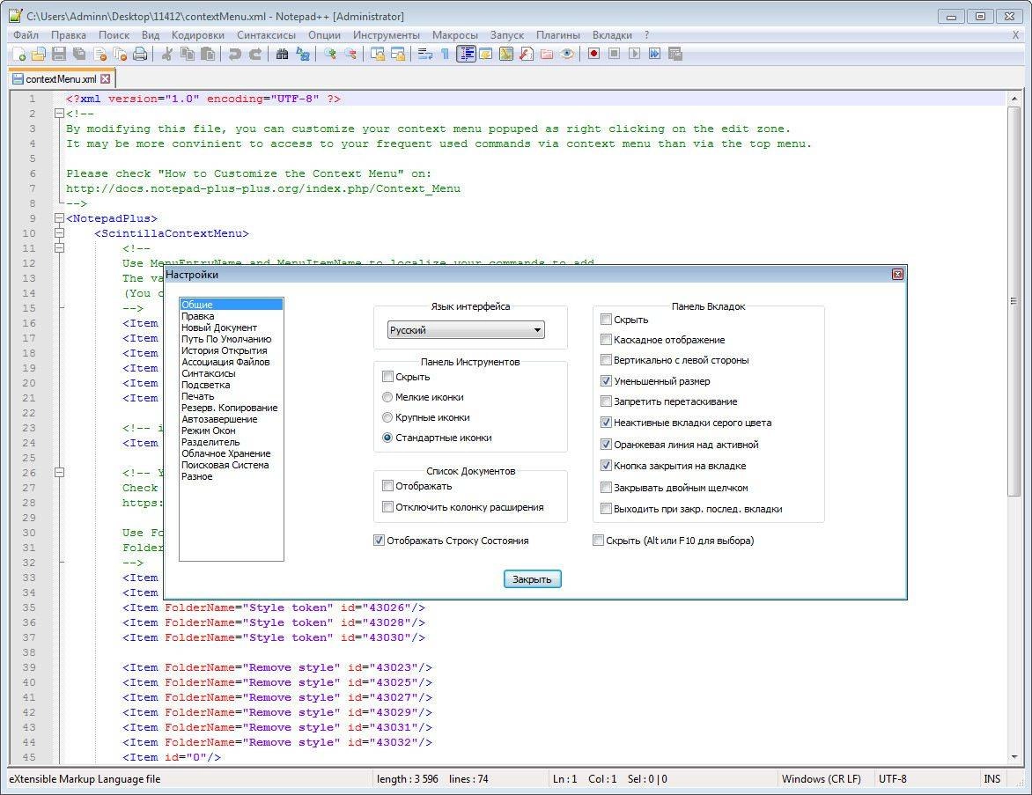The width and height of the screenshot is (1032, 795).
Task: Select Резерв. Копирование in settings list
Action: (x=230, y=408)
